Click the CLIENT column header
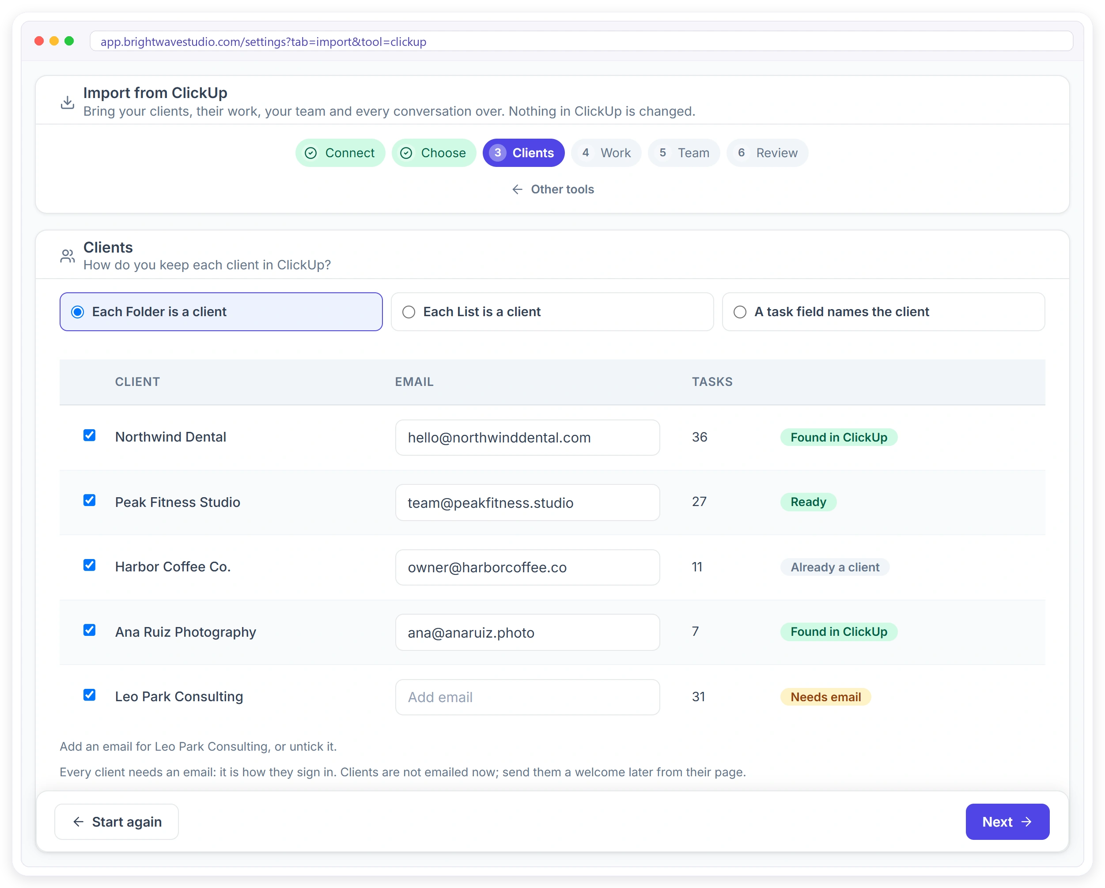The height and width of the screenshot is (888, 1105). coord(137,382)
